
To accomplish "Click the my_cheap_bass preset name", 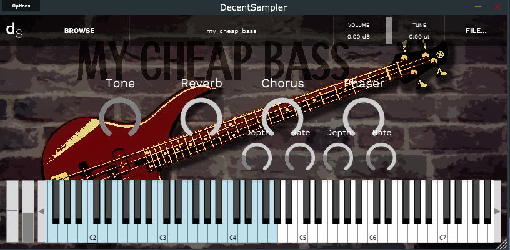I will tap(232, 31).
